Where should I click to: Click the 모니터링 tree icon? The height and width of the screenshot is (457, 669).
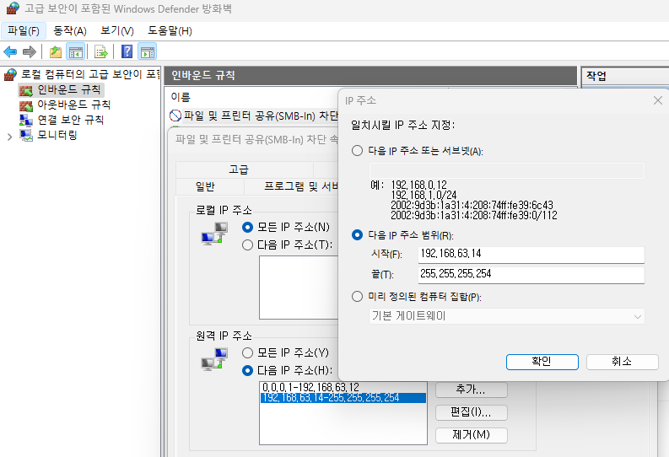[x=26, y=136]
